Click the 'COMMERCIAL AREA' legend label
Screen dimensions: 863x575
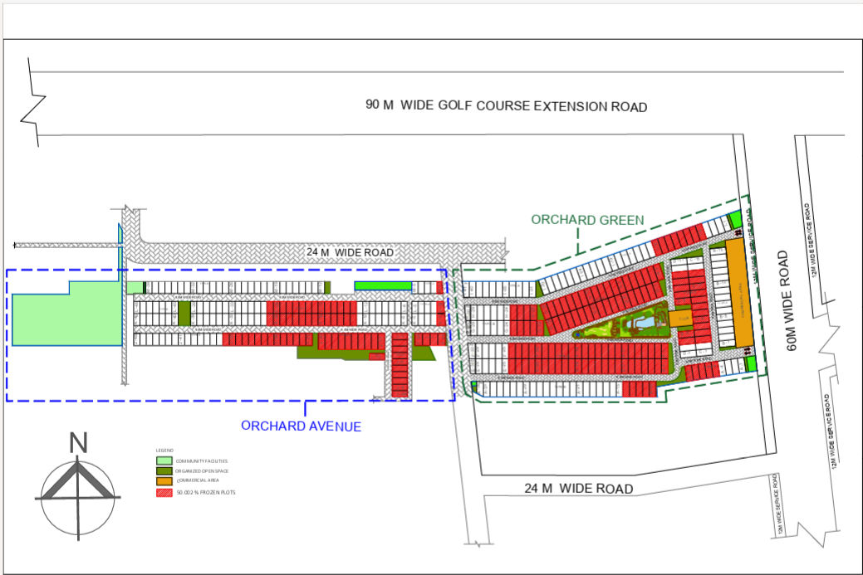click(198, 480)
